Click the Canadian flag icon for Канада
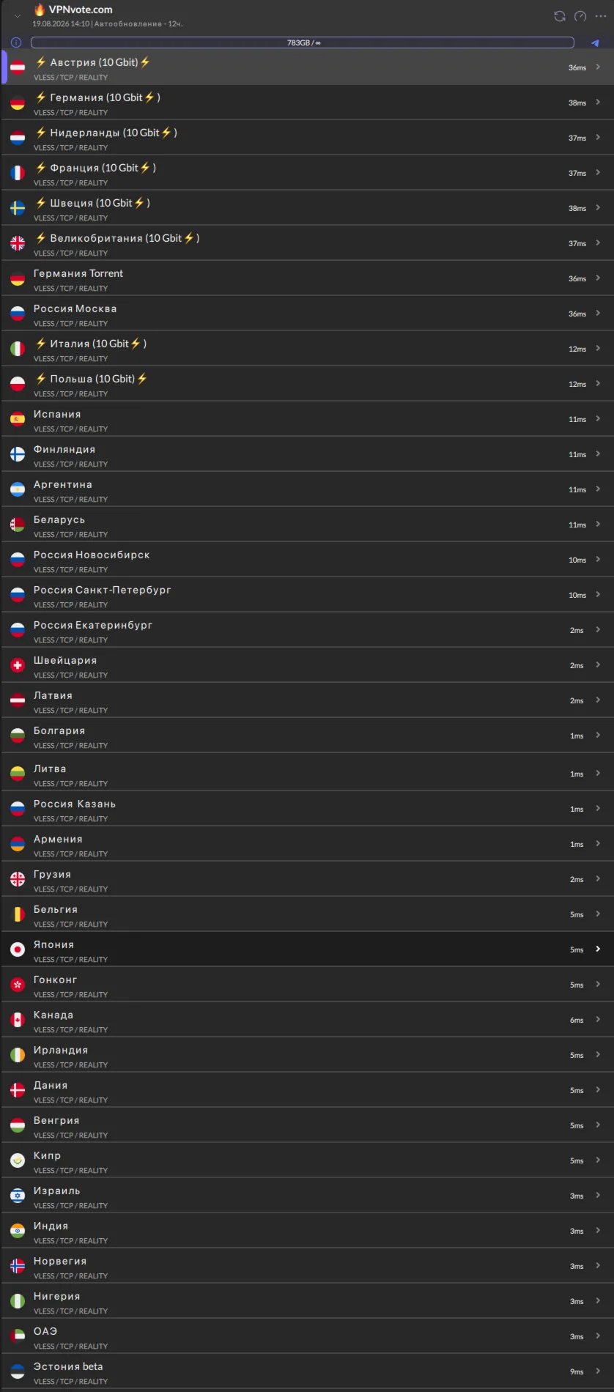 coord(18,1020)
